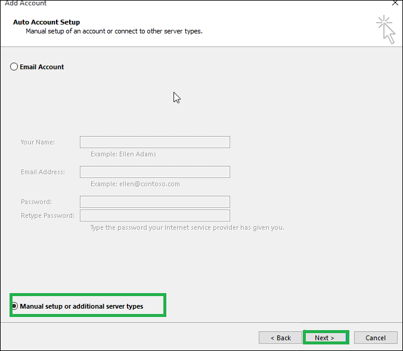403x351 pixels.
Task: Click the Example: Ellen Adams hint text
Action: [x=123, y=154]
